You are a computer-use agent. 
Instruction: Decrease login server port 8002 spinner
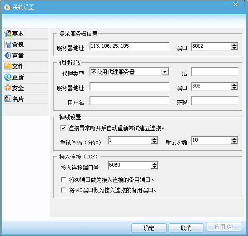[x=234, y=48]
